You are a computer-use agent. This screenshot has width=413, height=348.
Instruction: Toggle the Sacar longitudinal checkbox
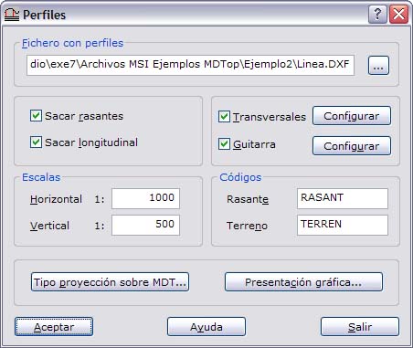pos(36,142)
